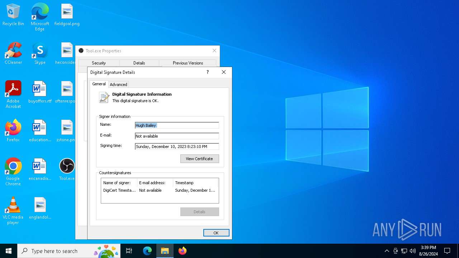Open the Details tab in Properties
This screenshot has width=459, height=258.
point(139,63)
